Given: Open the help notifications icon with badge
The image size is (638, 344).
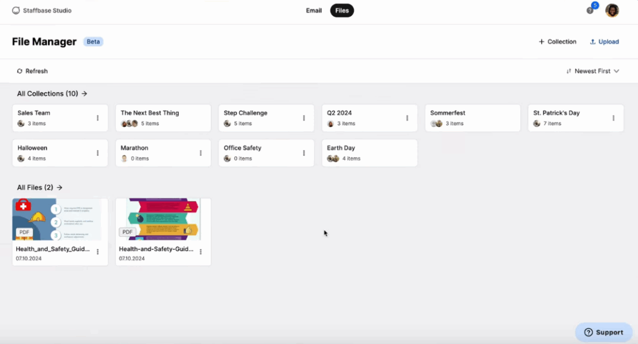Looking at the screenshot, I should click(590, 11).
